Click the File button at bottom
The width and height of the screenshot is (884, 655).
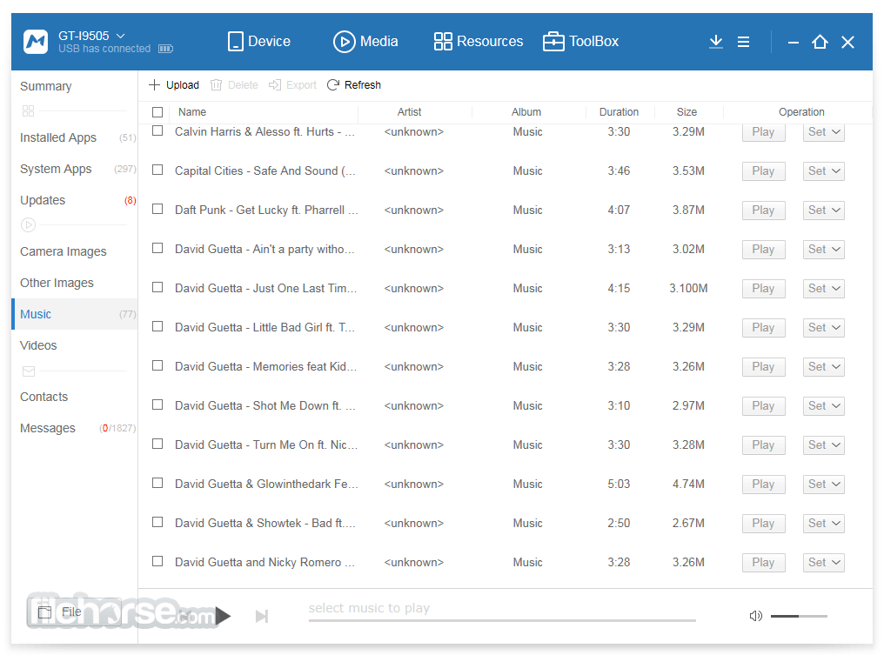74,612
